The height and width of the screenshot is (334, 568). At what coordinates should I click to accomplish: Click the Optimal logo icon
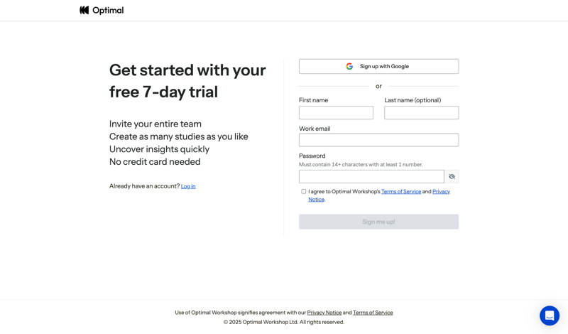(84, 10)
